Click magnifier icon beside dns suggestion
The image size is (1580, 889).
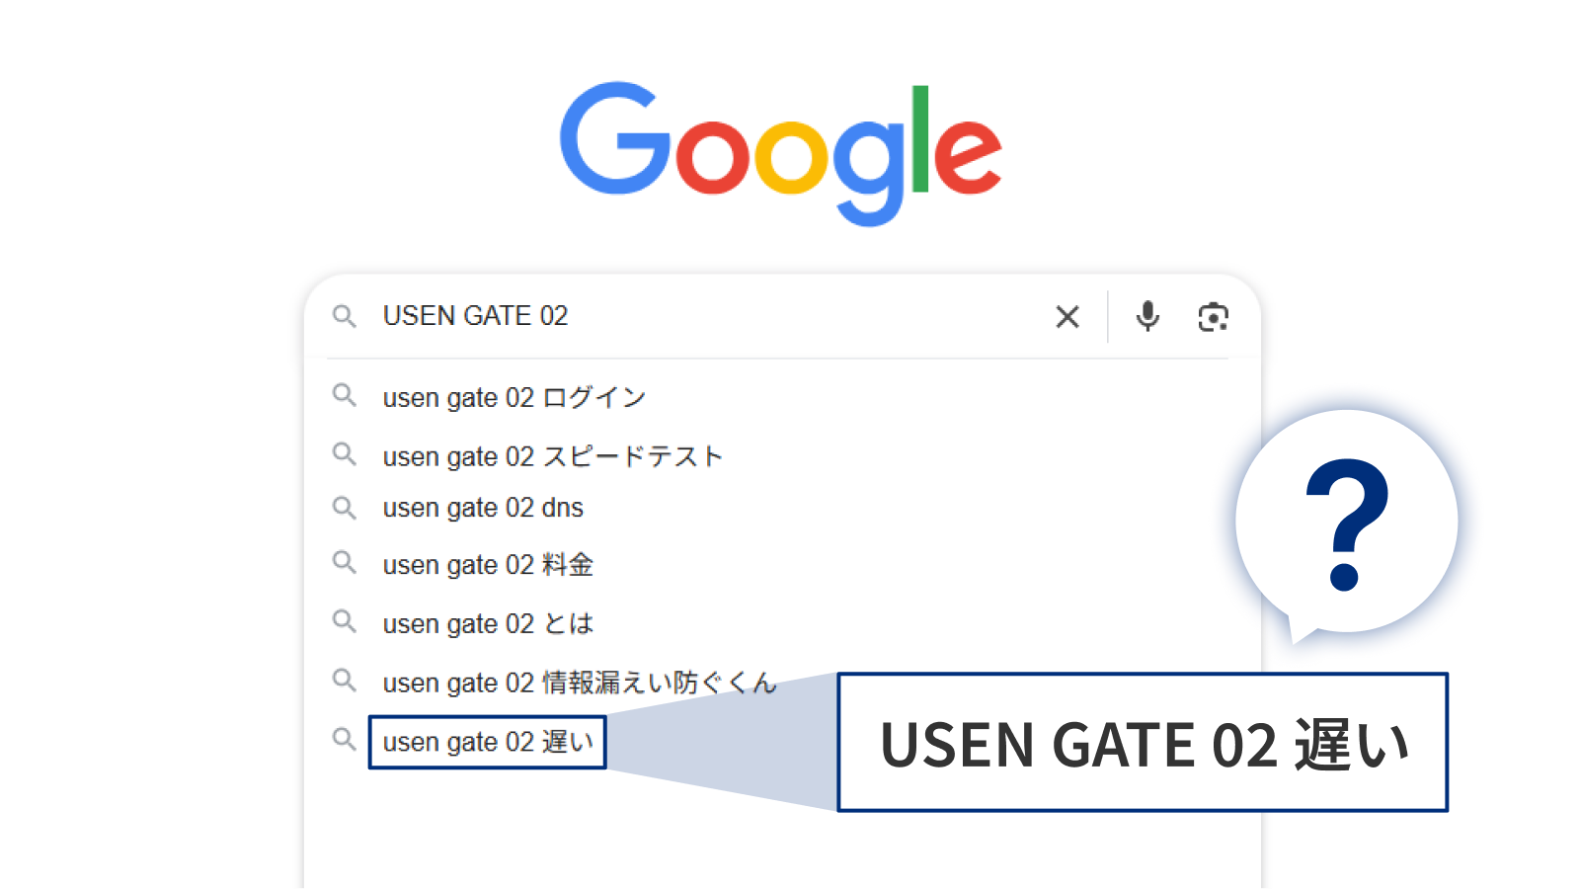[344, 508]
